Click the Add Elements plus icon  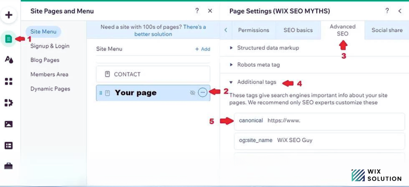(9, 15)
